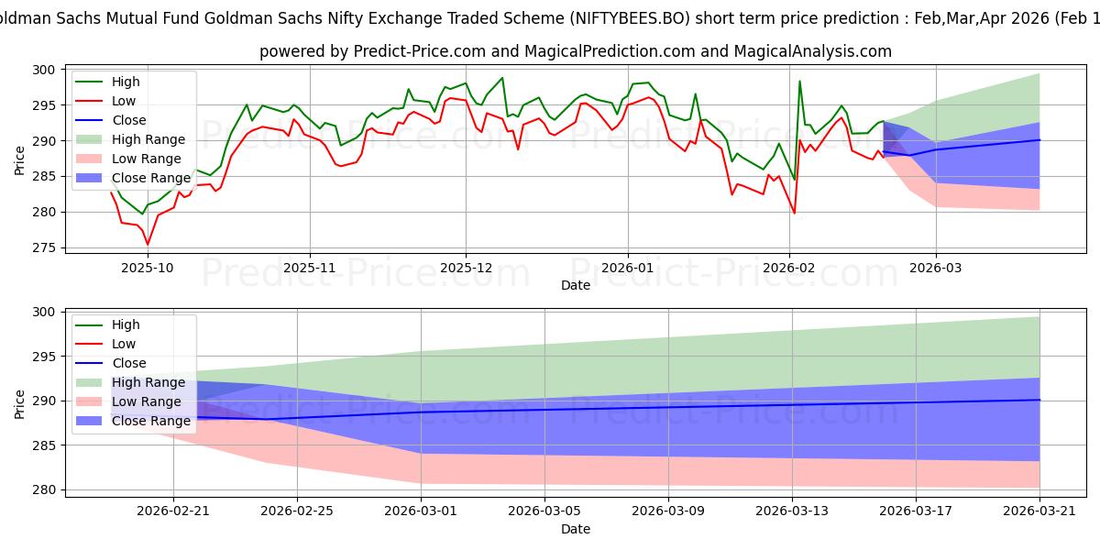Click pink Low Range swatch in lower legend

point(87,401)
